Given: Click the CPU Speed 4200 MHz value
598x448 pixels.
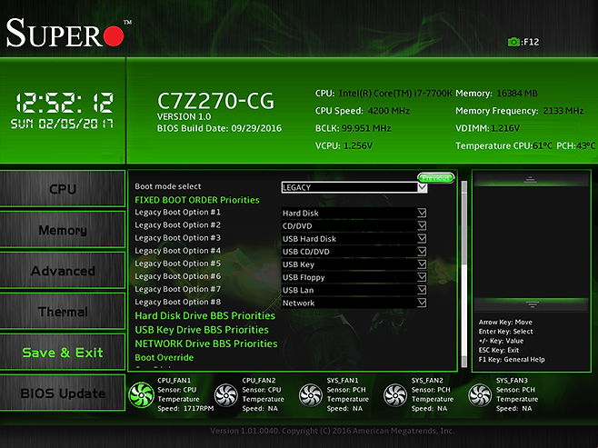Looking at the screenshot, I should (x=389, y=111).
